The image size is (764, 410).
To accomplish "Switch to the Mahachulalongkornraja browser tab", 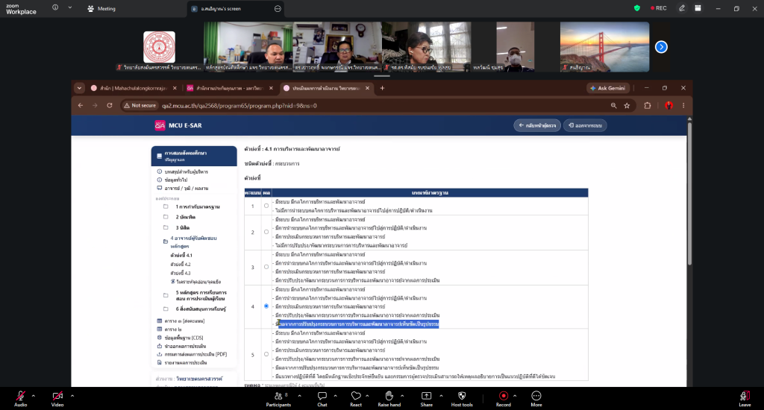I will click(x=134, y=88).
